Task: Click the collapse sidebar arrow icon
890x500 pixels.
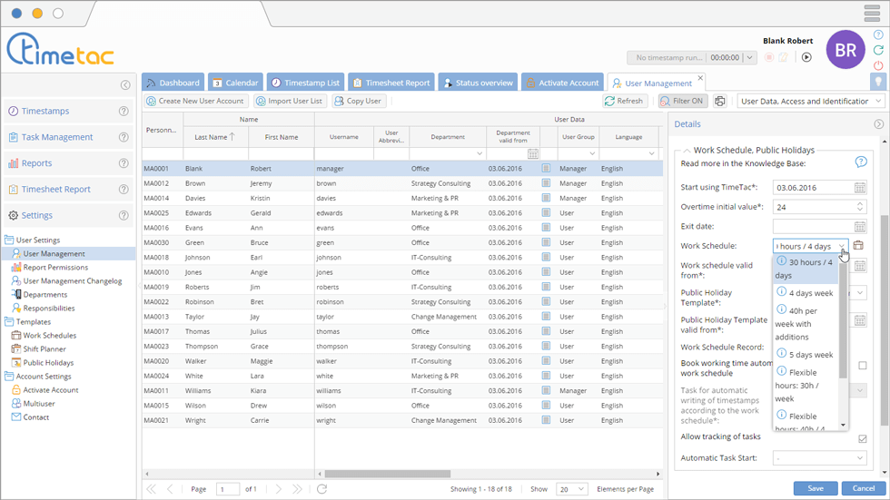Action: pos(125,85)
